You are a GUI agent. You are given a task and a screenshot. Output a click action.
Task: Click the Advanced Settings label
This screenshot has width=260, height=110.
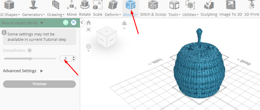(x=20, y=71)
